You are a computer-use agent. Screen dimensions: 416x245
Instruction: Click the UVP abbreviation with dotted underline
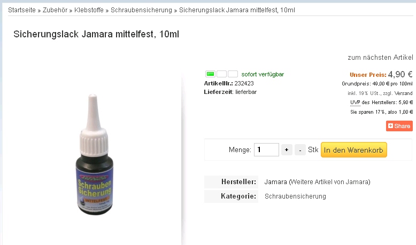pyautogui.click(x=355, y=102)
